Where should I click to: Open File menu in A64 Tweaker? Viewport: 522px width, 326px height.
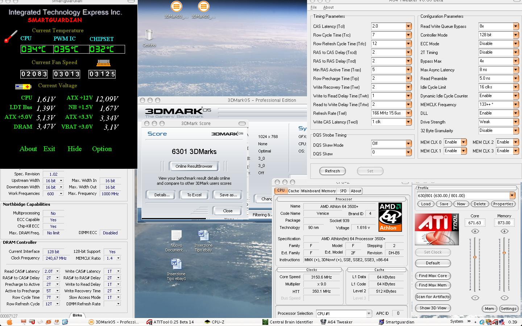point(314,7)
